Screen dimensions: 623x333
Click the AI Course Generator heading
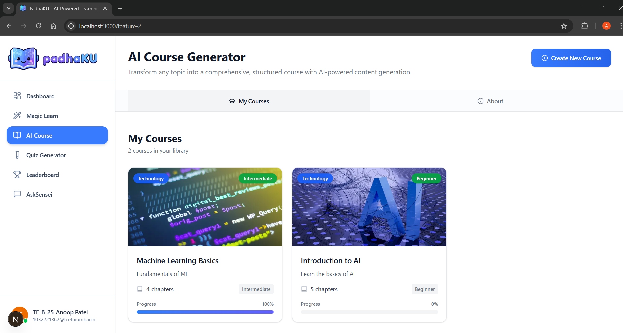click(x=187, y=57)
